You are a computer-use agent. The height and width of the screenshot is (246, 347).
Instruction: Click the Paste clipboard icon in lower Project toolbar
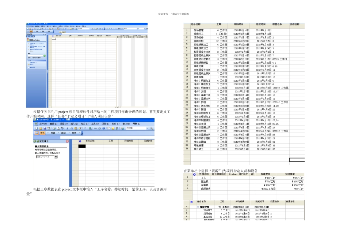click(76, 128)
